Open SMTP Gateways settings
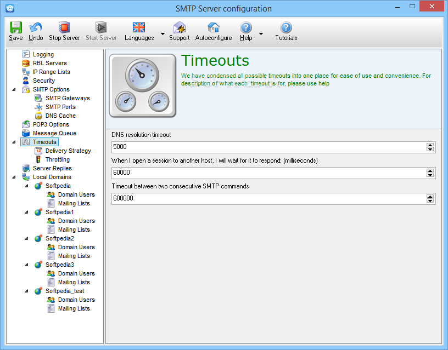Screen dimensions: 448x350 click(68, 99)
